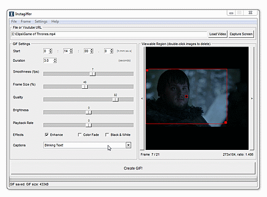Click the '273x184, ratio: 1.486' text
This screenshot has width=267, height=197.
(238, 154)
